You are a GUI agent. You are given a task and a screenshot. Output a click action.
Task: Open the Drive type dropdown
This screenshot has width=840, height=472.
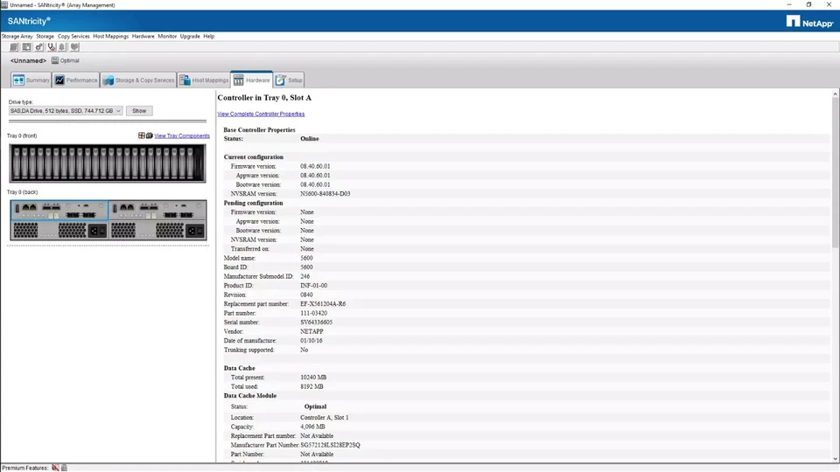click(x=66, y=111)
